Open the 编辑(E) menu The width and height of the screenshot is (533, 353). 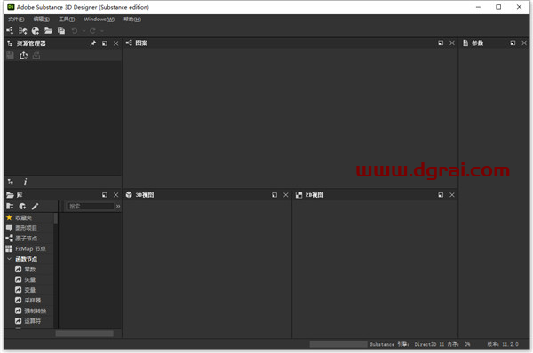42,20
